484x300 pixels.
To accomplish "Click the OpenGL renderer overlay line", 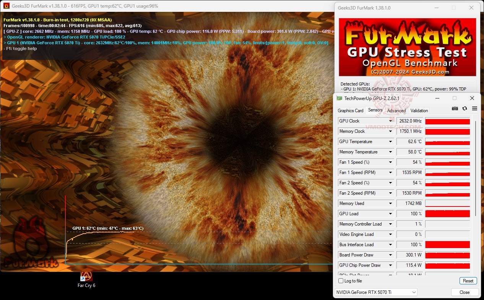I will pyautogui.click(x=64, y=37).
